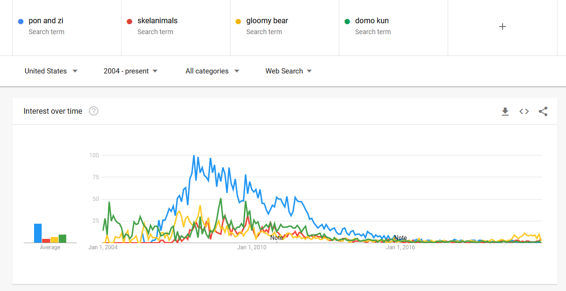The width and height of the screenshot is (566, 291).
Task: Click the green domo kun color dot
Action: pyautogui.click(x=347, y=21)
